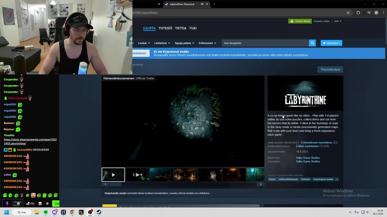
Task: Select the Yhteistyö tag
Action: click(305, 179)
